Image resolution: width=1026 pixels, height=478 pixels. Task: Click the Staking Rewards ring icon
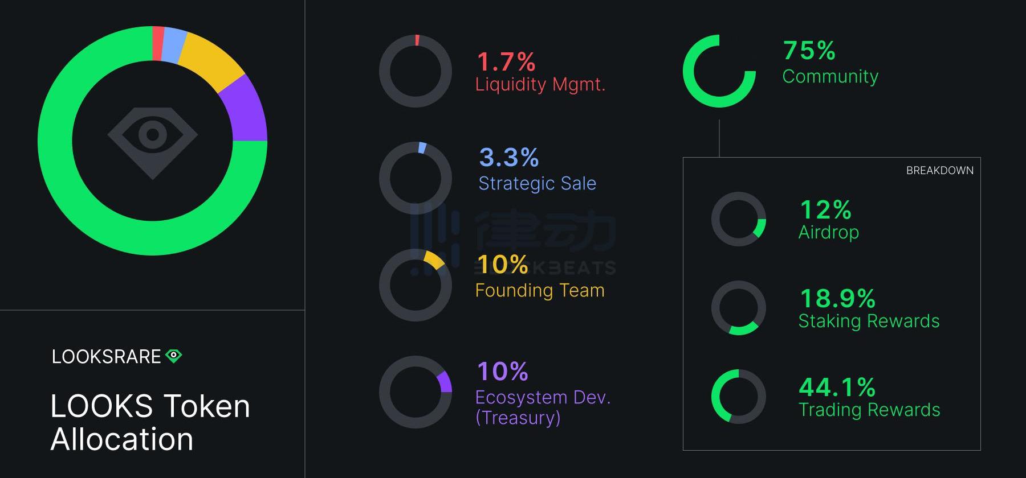coord(739,308)
